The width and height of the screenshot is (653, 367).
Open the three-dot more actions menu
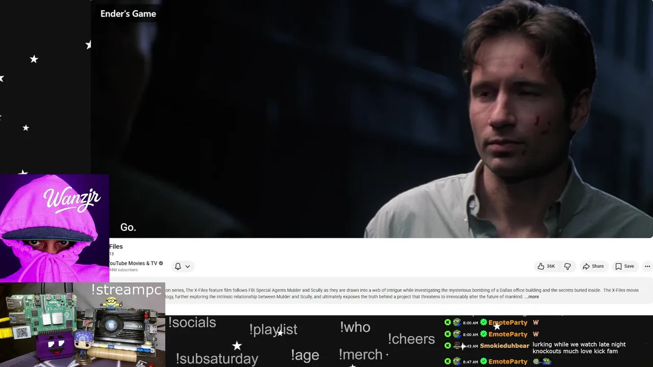[647, 266]
